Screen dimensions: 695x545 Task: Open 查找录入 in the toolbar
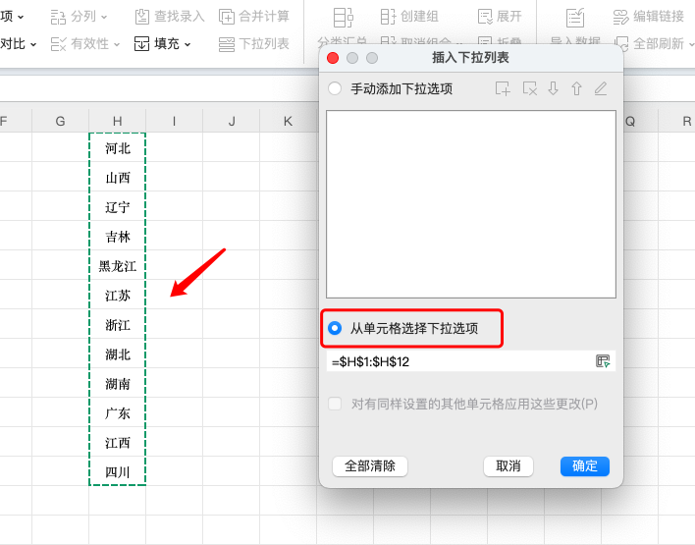point(170,17)
